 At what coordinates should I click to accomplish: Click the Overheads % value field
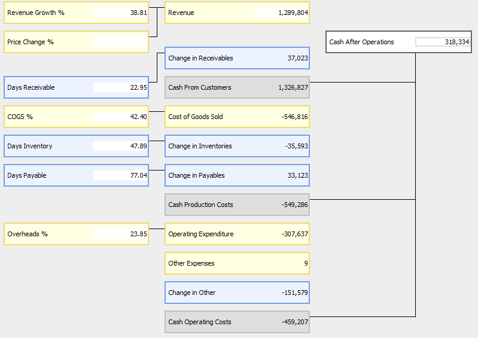[120, 234]
